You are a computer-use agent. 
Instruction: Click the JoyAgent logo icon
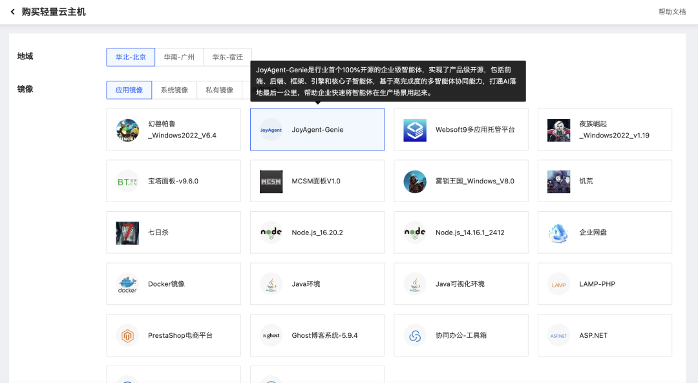point(271,130)
